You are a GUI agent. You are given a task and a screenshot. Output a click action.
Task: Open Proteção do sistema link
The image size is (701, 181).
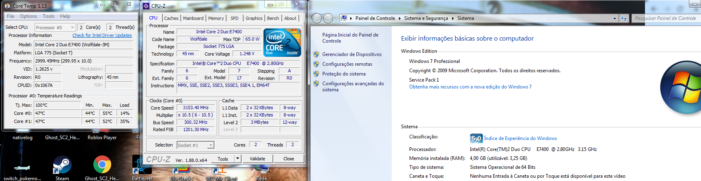pos(344,74)
